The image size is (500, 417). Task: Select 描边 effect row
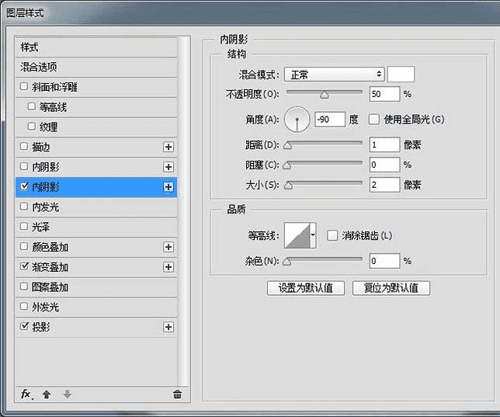coord(95,147)
